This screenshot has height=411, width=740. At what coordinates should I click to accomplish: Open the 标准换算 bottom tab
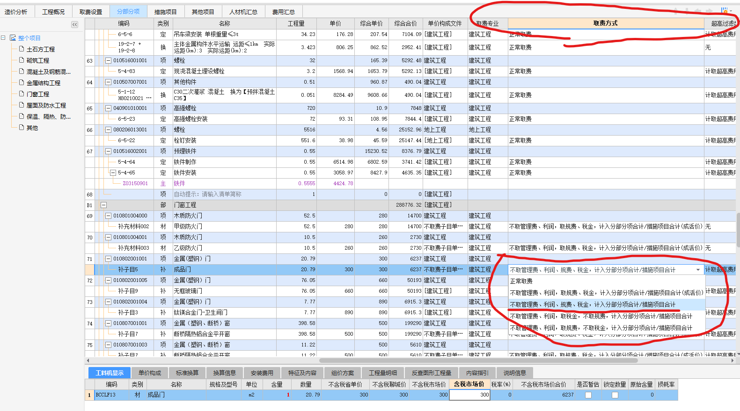[187, 373]
